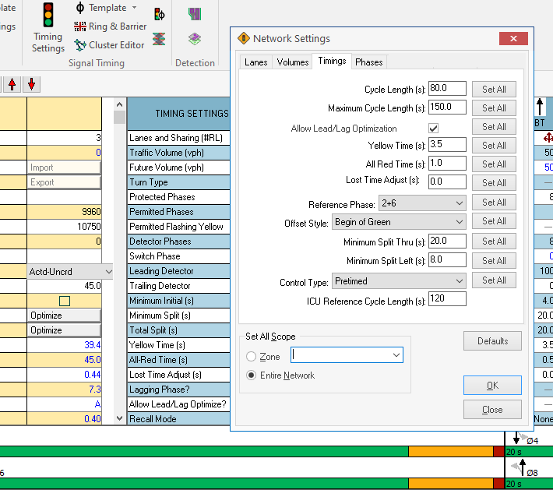Switch to the Phases tab
The image size is (553, 490).
[368, 62]
